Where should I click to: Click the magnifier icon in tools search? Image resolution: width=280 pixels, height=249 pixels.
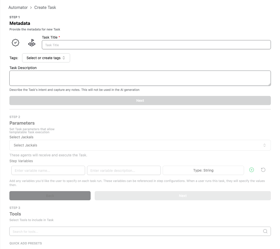click(x=265, y=231)
